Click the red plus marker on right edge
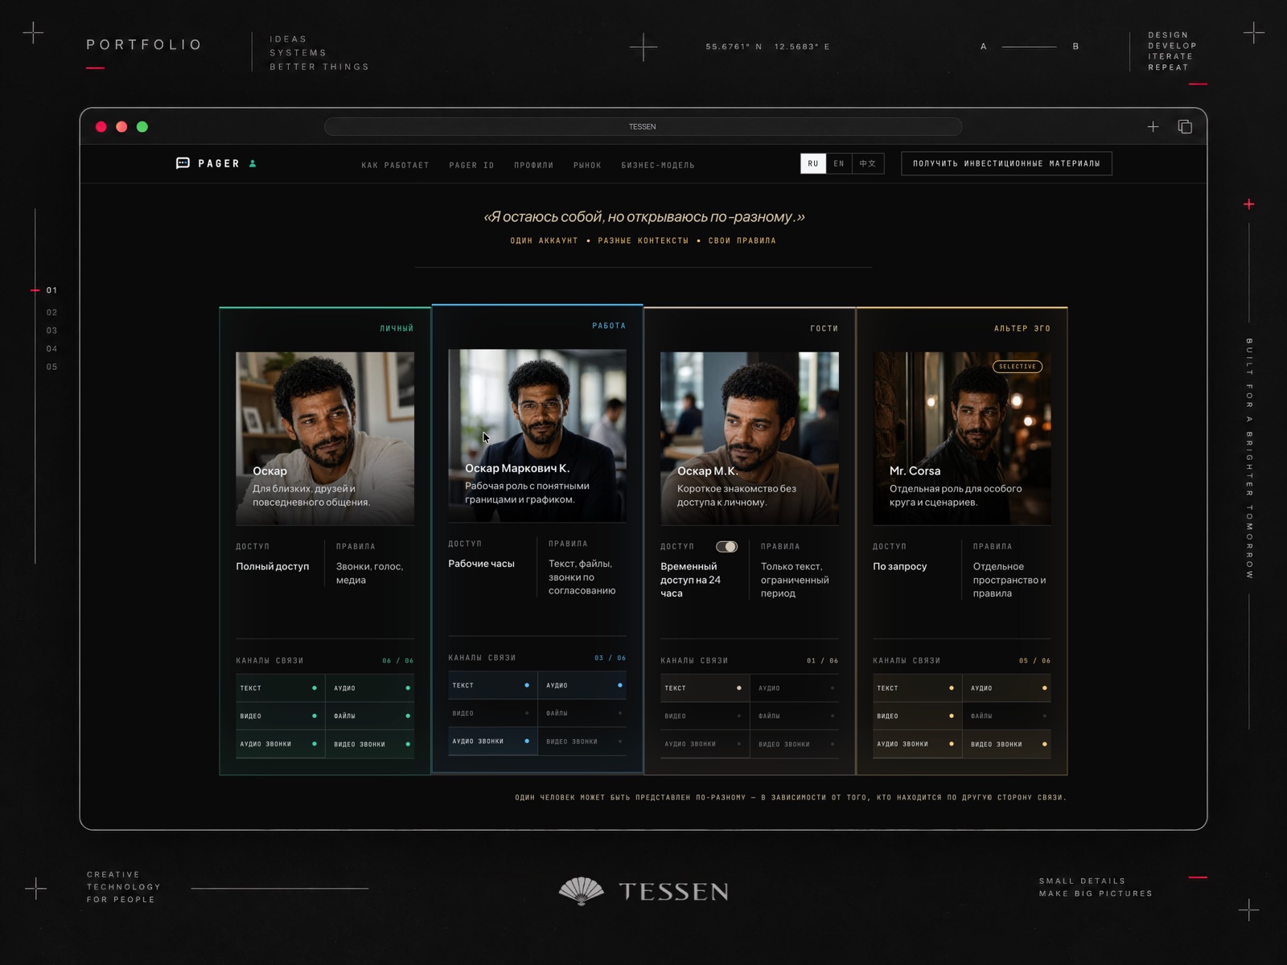This screenshot has height=965, width=1287. click(x=1249, y=204)
